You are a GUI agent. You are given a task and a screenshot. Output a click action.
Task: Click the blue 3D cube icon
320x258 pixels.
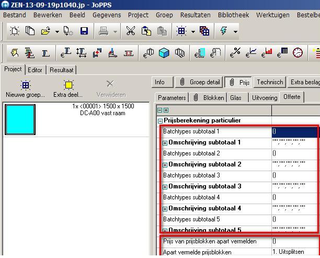[x=164, y=53]
